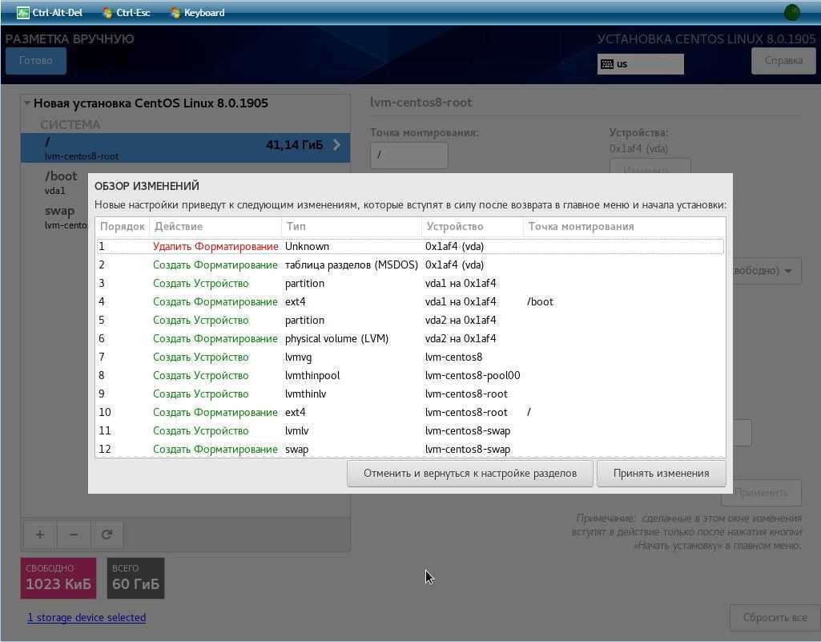Open the '1 storage device selected' link
The height and width of the screenshot is (642, 821).
pyautogui.click(x=87, y=617)
